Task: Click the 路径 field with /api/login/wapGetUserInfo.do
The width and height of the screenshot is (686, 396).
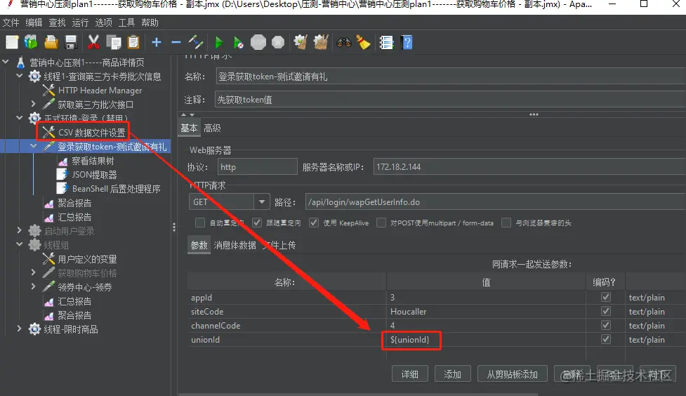Action: (495, 202)
